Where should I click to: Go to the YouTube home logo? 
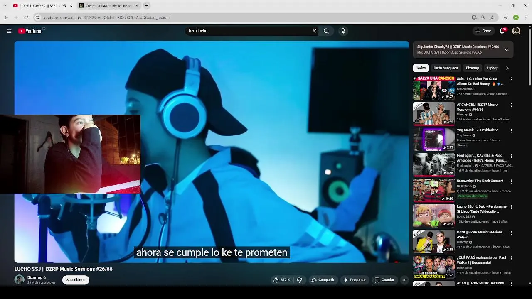pyautogui.click(x=30, y=31)
